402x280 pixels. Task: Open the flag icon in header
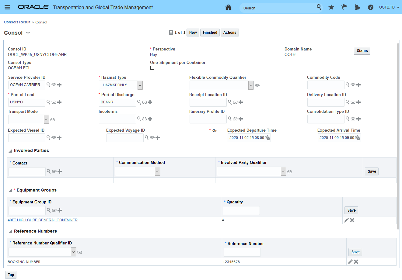click(344, 7)
